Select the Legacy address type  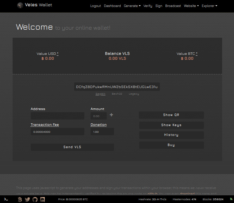tap(134, 94)
